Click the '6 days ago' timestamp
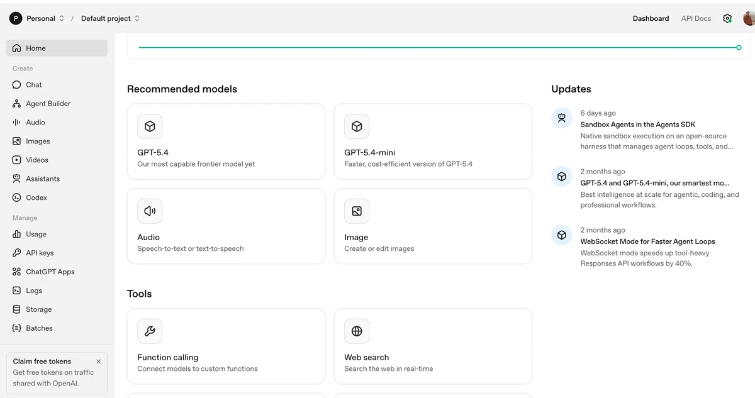 [598, 113]
